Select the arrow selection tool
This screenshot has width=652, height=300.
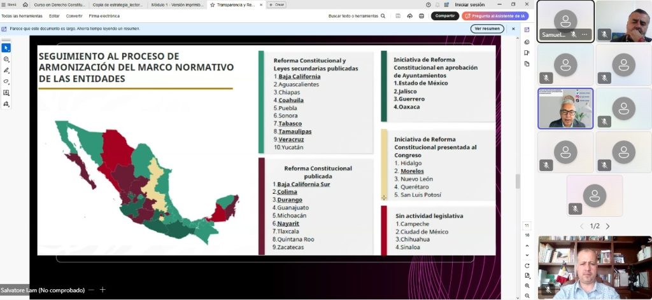[x=6, y=48]
